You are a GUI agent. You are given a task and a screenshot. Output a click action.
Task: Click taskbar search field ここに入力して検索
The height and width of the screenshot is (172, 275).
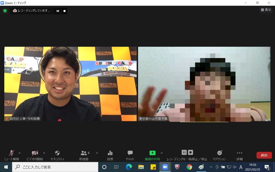tap(55, 167)
